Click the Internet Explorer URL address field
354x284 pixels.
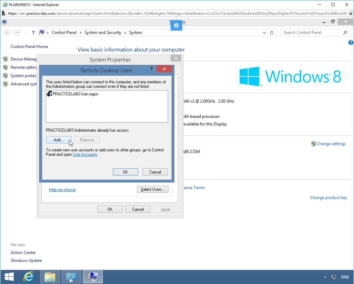(x=177, y=14)
